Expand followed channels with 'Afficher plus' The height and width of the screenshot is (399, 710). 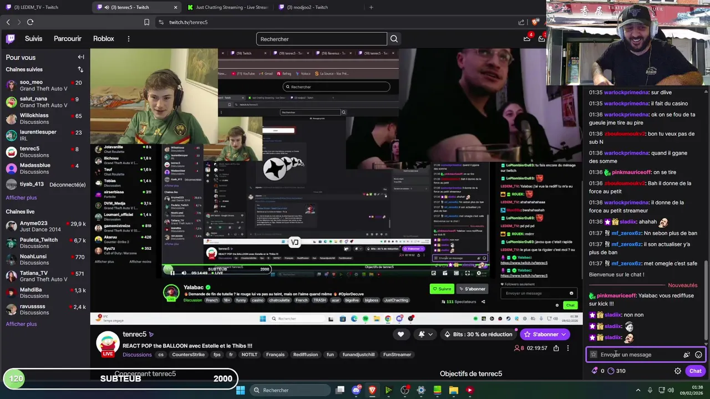tap(21, 198)
